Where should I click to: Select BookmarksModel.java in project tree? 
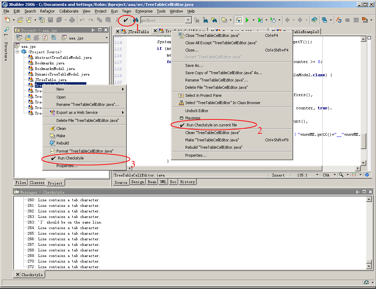(x=55, y=69)
